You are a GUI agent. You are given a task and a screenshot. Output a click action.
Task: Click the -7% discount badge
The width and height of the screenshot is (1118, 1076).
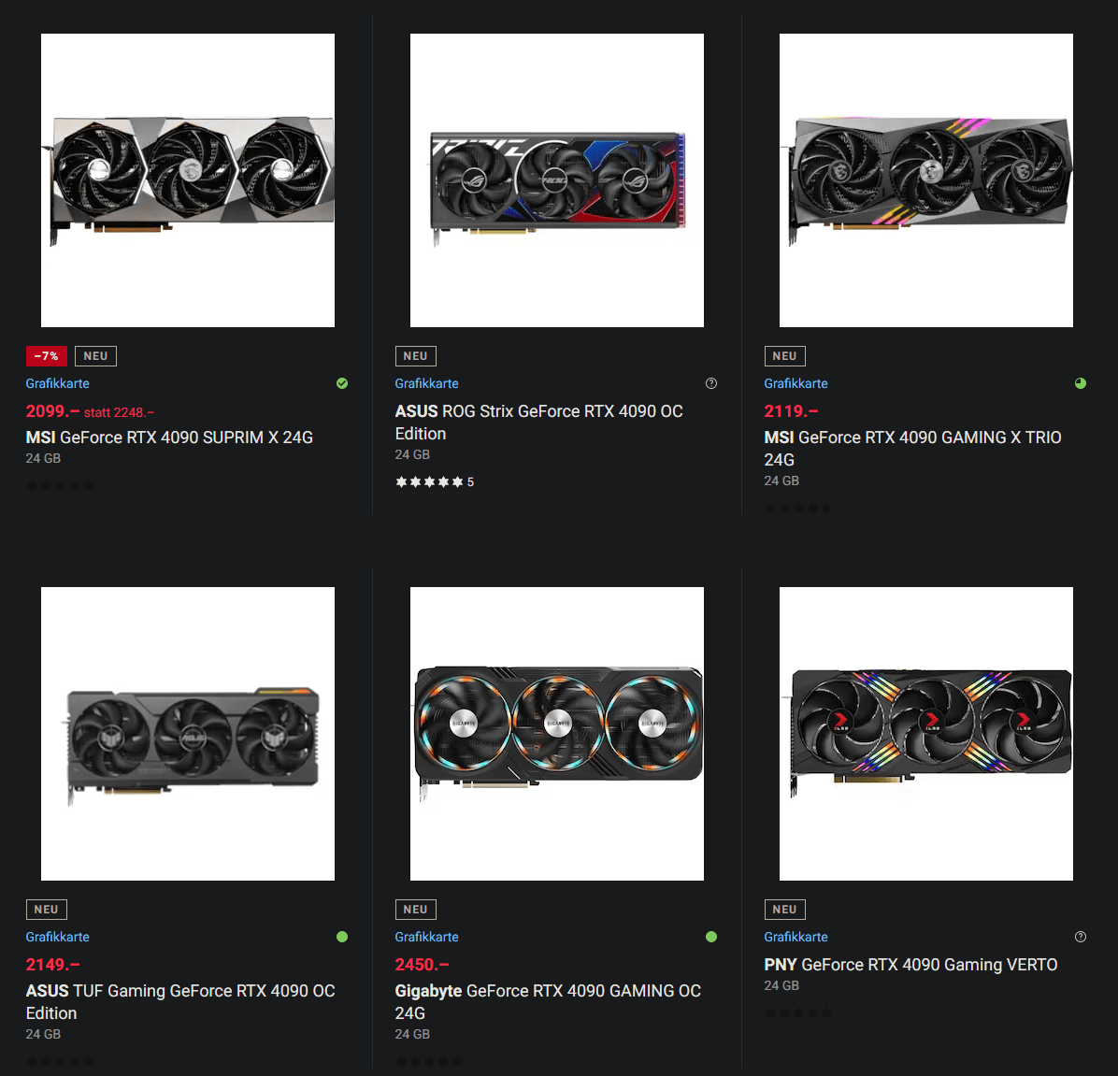(x=47, y=356)
